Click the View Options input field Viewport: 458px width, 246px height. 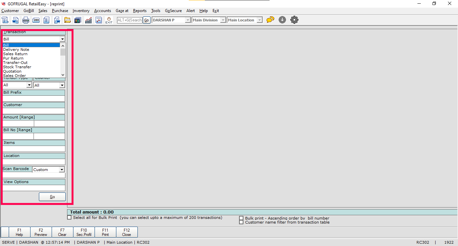pos(34,188)
